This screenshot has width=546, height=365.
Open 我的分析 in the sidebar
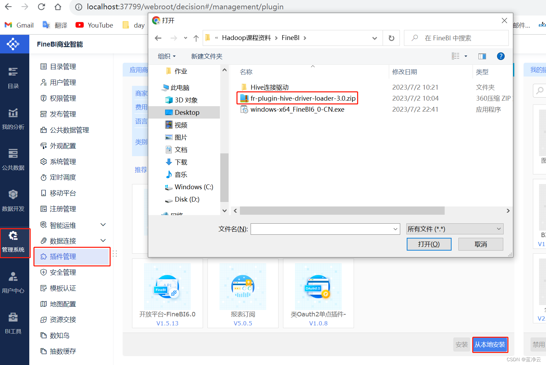[x=13, y=119]
